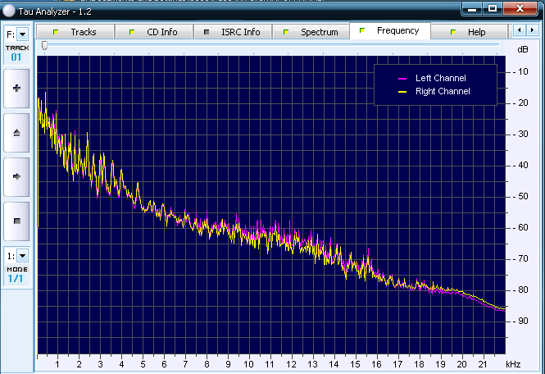Click the 10 kHz axis label
545x374 pixels.
click(x=248, y=364)
